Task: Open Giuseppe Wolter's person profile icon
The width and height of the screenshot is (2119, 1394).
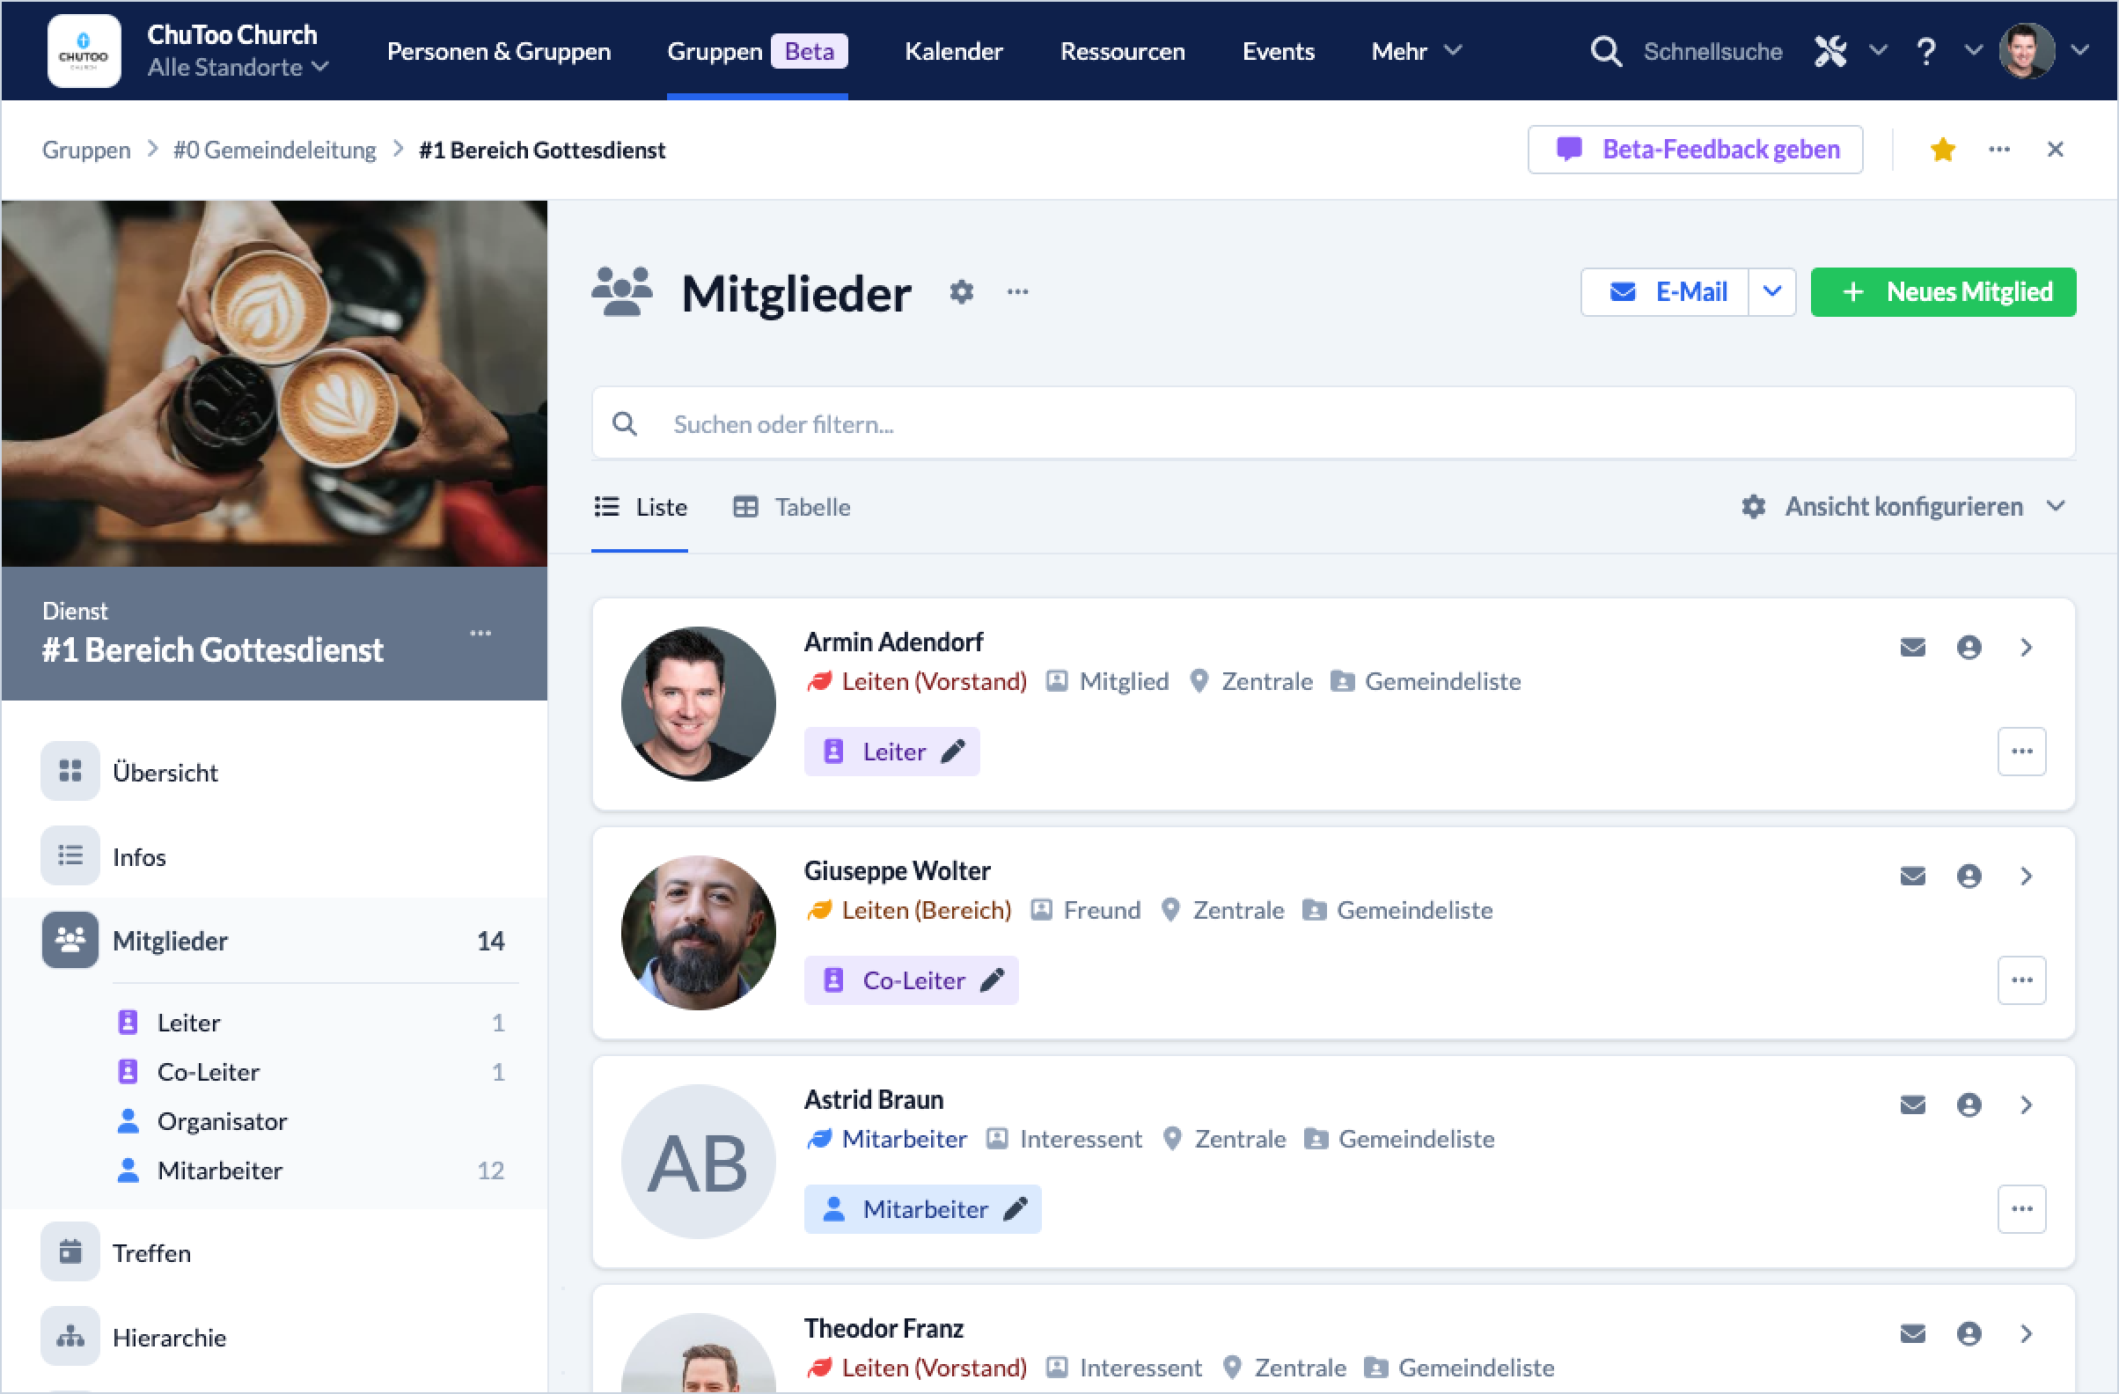Action: pyautogui.click(x=1969, y=876)
